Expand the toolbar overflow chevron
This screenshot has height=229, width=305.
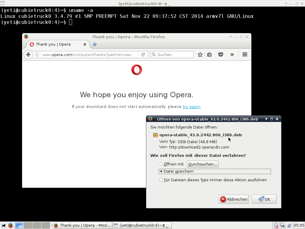232,55
